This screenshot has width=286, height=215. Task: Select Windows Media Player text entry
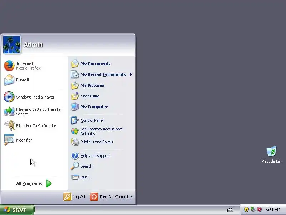[35, 97]
